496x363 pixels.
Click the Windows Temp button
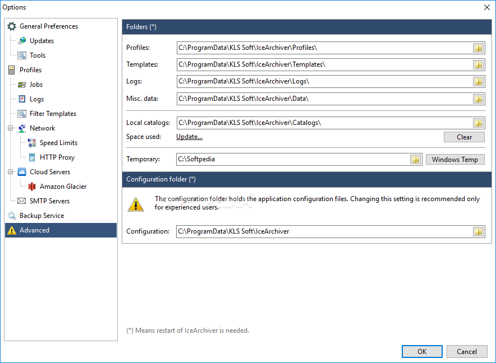tap(455, 160)
